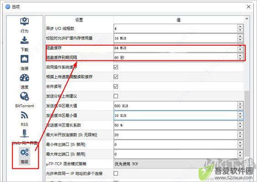Enable 允许来自同一 IP 地址的多个连接 checkbox
Image resolution: width=257 pixels, height=182 pixels.
coord(116,173)
